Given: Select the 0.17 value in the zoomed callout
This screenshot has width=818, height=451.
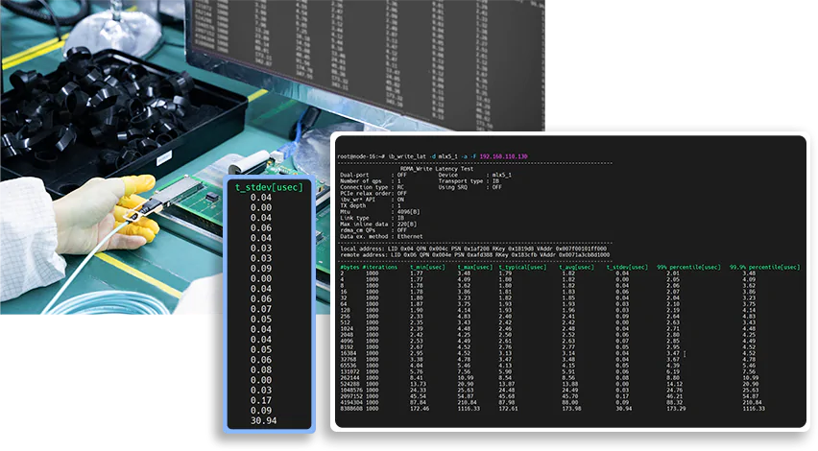Looking at the screenshot, I should (261, 400).
